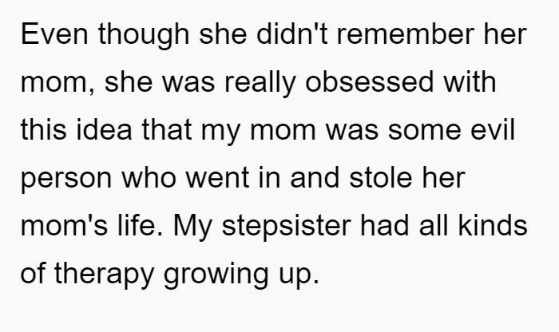Click the word "didn't" in the first line
Viewport: 559px width, 332px height.
292,34
